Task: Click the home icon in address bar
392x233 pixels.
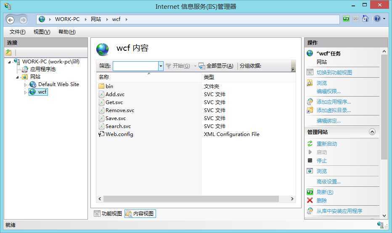Action: click(x=366, y=19)
